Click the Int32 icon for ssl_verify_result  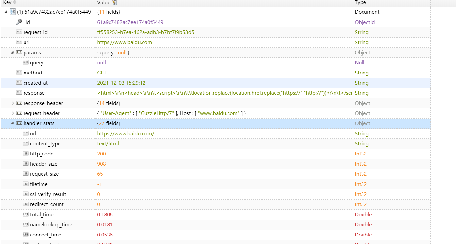coord(25,194)
